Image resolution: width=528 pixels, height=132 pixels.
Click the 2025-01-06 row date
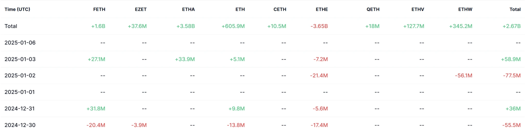point(20,43)
